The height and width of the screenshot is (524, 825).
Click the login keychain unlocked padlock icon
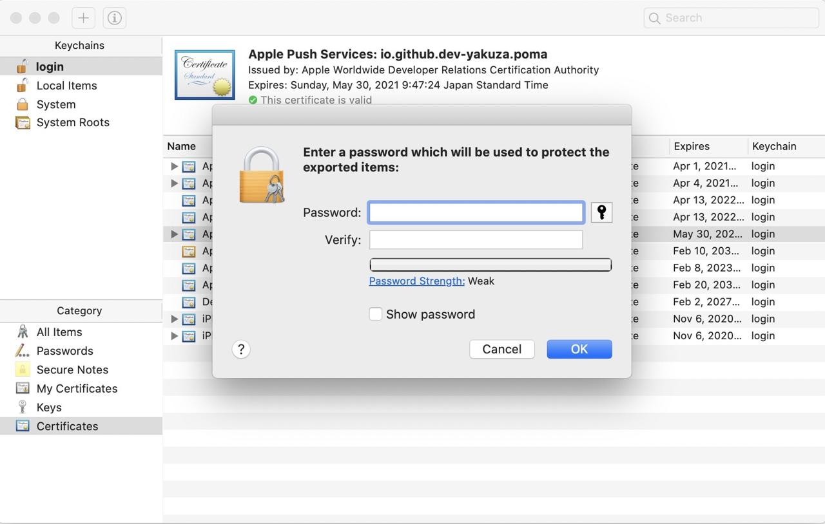[23, 66]
